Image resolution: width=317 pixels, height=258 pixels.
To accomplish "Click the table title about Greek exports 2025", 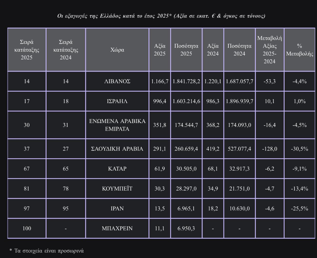I will click(x=161, y=16).
